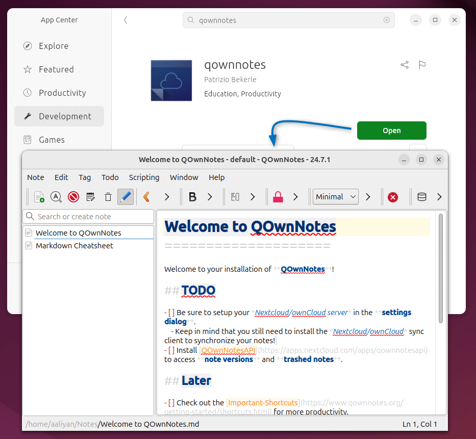Screen dimensions: 476x439
Task: Create a new note
Action: pyautogui.click(x=39, y=196)
